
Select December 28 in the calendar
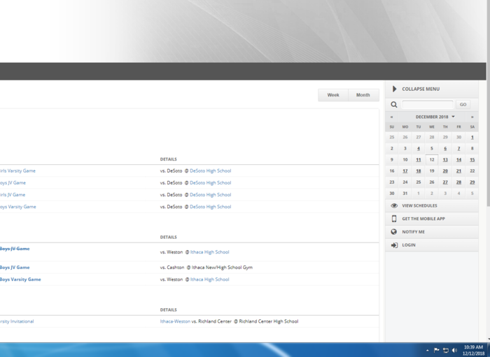click(458, 182)
